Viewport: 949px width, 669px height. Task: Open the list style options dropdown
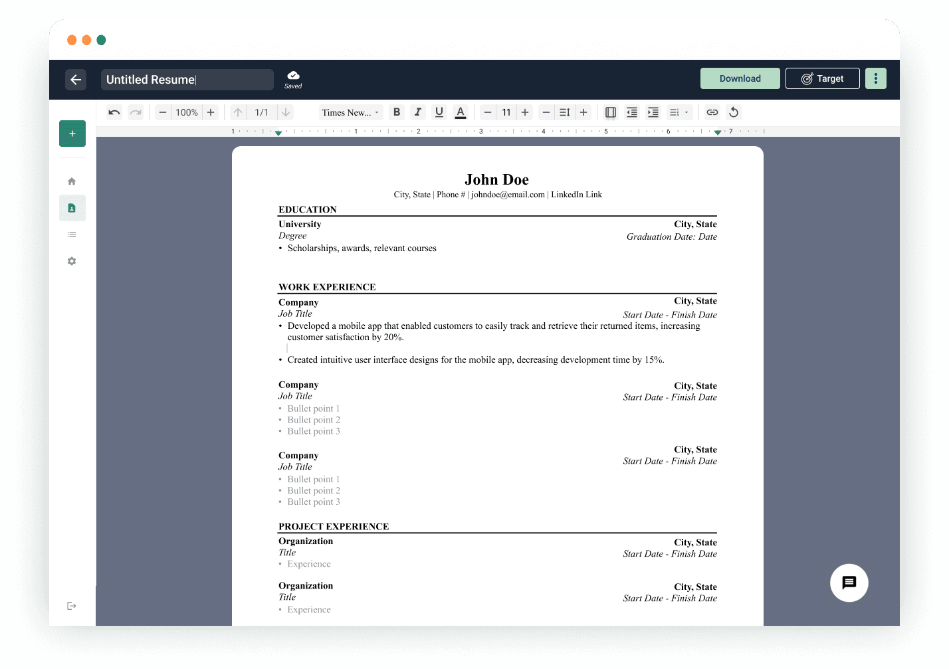coord(679,112)
